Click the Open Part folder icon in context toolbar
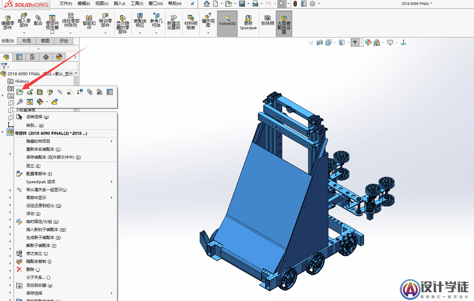The height and width of the screenshot is (301, 474). [x=20, y=92]
